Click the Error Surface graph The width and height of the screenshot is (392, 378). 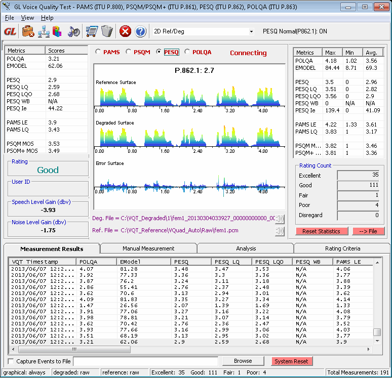[x=189, y=186]
